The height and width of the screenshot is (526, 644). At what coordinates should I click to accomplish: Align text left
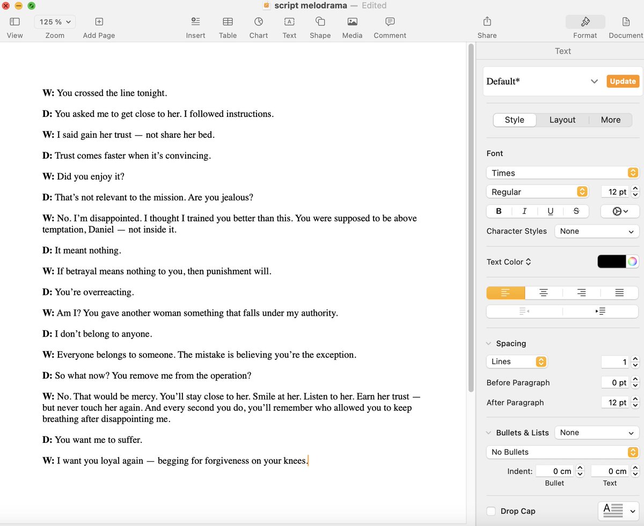(x=506, y=293)
